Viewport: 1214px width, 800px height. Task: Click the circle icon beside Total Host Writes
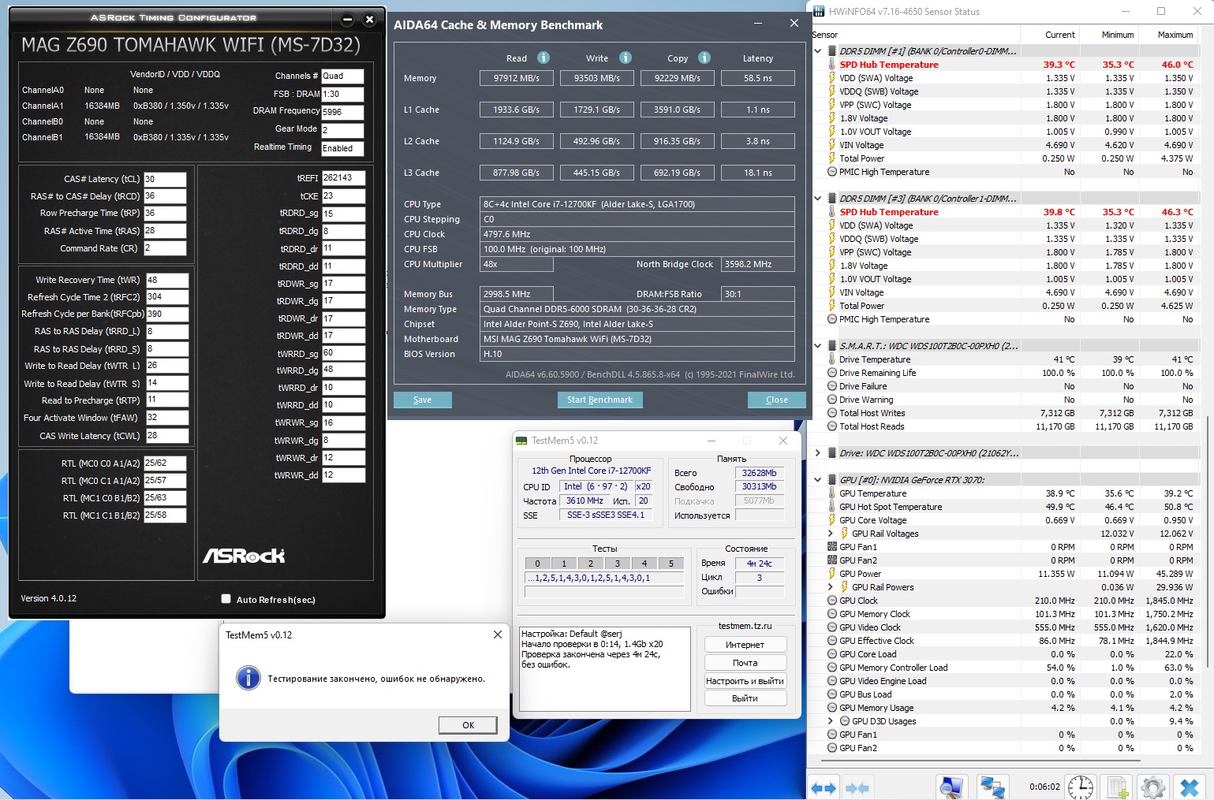pos(831,413)
